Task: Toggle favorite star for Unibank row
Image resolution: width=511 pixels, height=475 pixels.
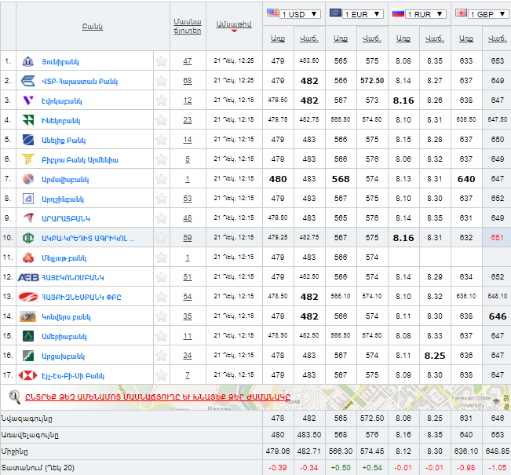Action: [x=162, y=61]
